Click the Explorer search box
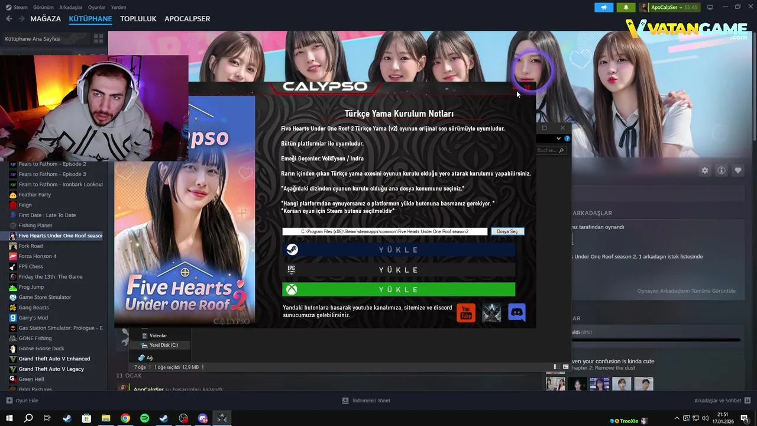 [x=551, y=150]
